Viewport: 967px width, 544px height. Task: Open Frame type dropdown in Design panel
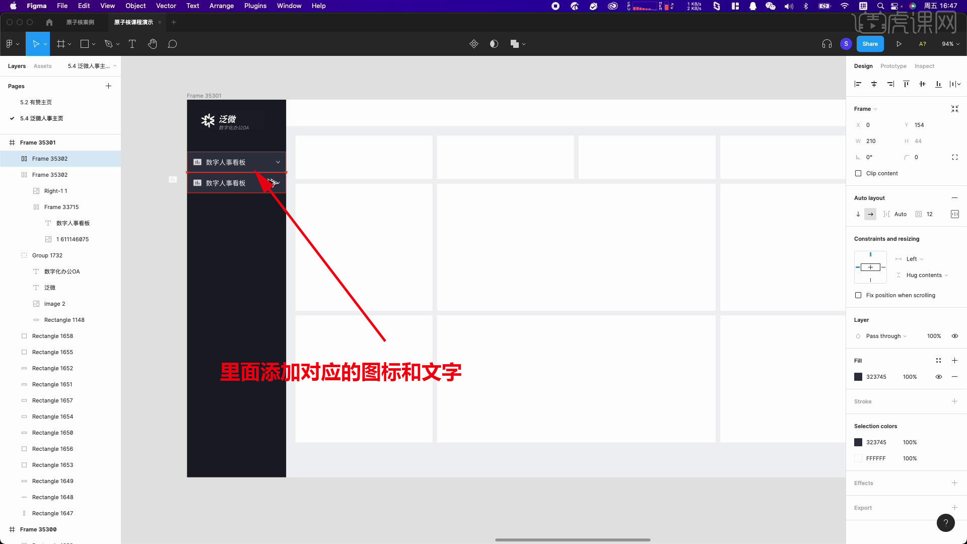coord(865,109)
